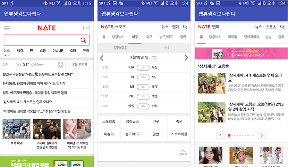Select the 순위 sub-tab

tap(167, 48)
